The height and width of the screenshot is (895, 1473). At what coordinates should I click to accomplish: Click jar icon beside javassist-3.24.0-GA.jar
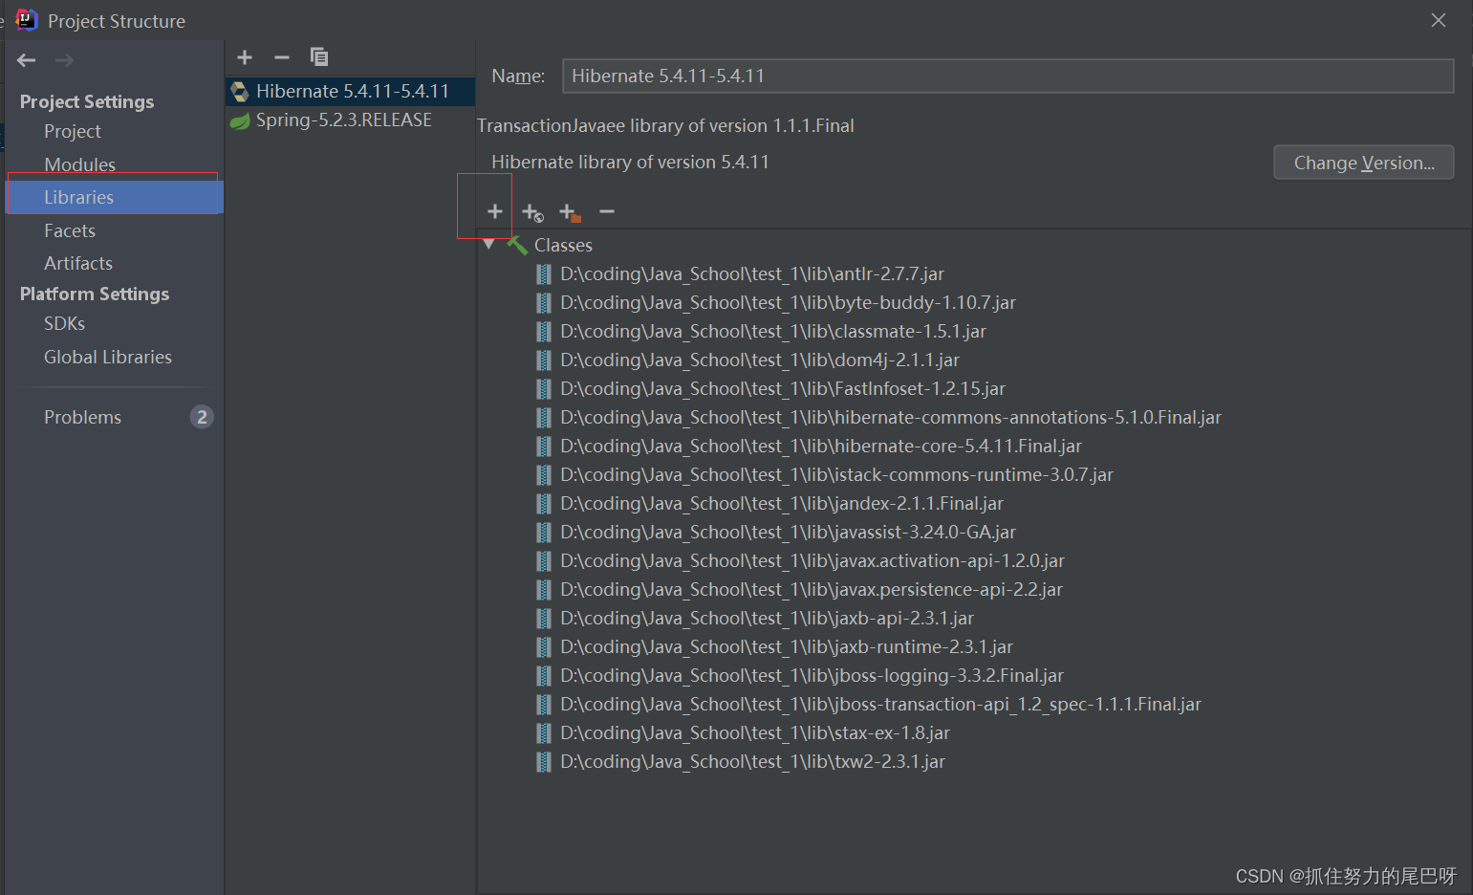544,533
